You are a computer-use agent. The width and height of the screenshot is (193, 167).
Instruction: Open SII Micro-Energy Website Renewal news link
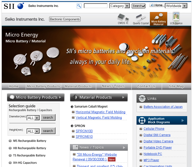pyautogui.click(x=95, y=157)
